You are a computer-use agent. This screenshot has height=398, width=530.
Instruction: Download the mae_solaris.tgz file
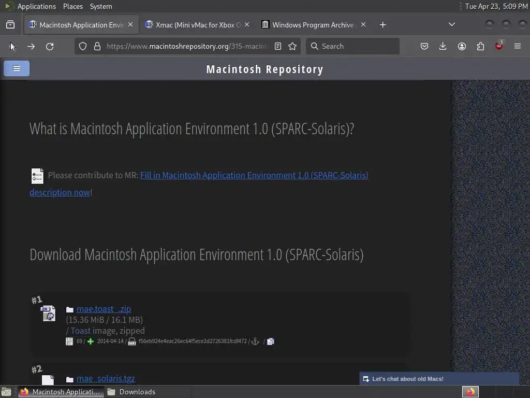[106, 378]
